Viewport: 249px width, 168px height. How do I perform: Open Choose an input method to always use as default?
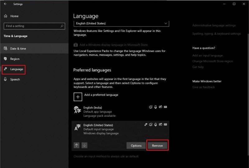(106, 156)
